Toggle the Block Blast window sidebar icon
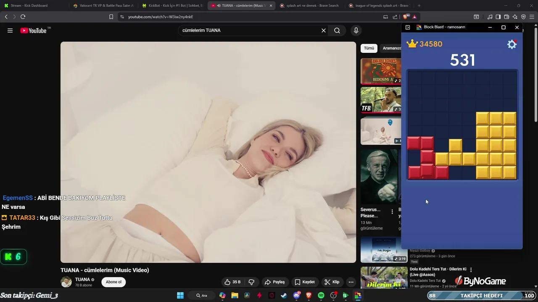538x302 pixels. (x=407, y=27)
